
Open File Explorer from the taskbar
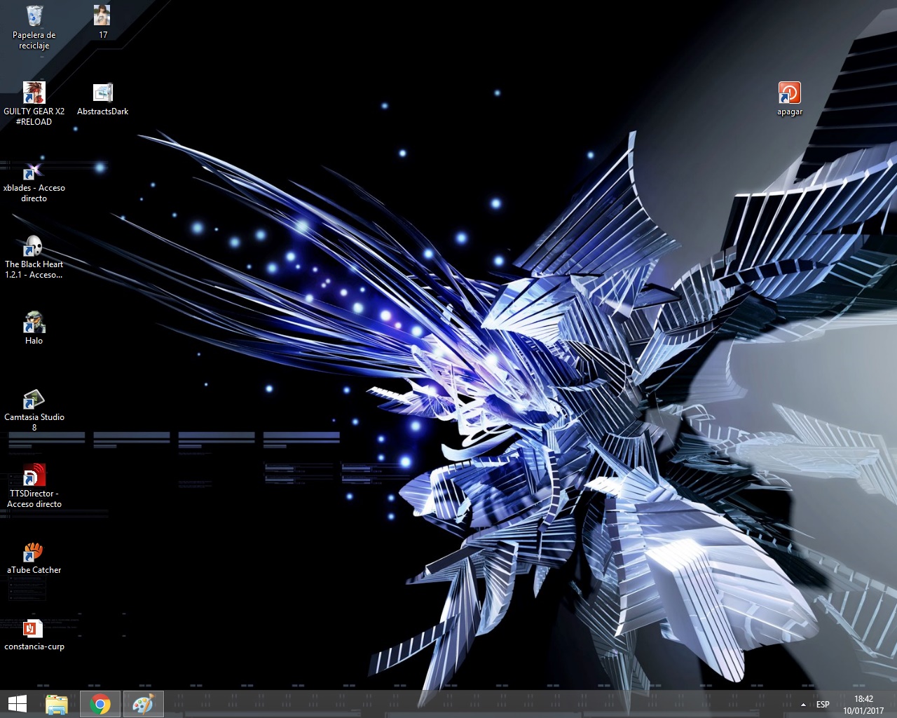pos(57,704)
